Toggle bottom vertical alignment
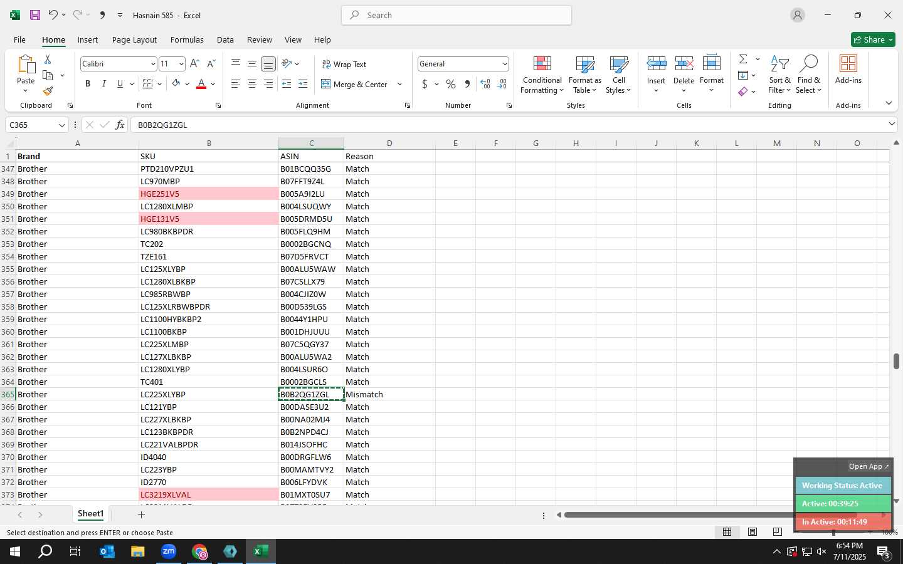Image resolution: width=903 pixels, height=564 pixels. click(x=268, y=64)
